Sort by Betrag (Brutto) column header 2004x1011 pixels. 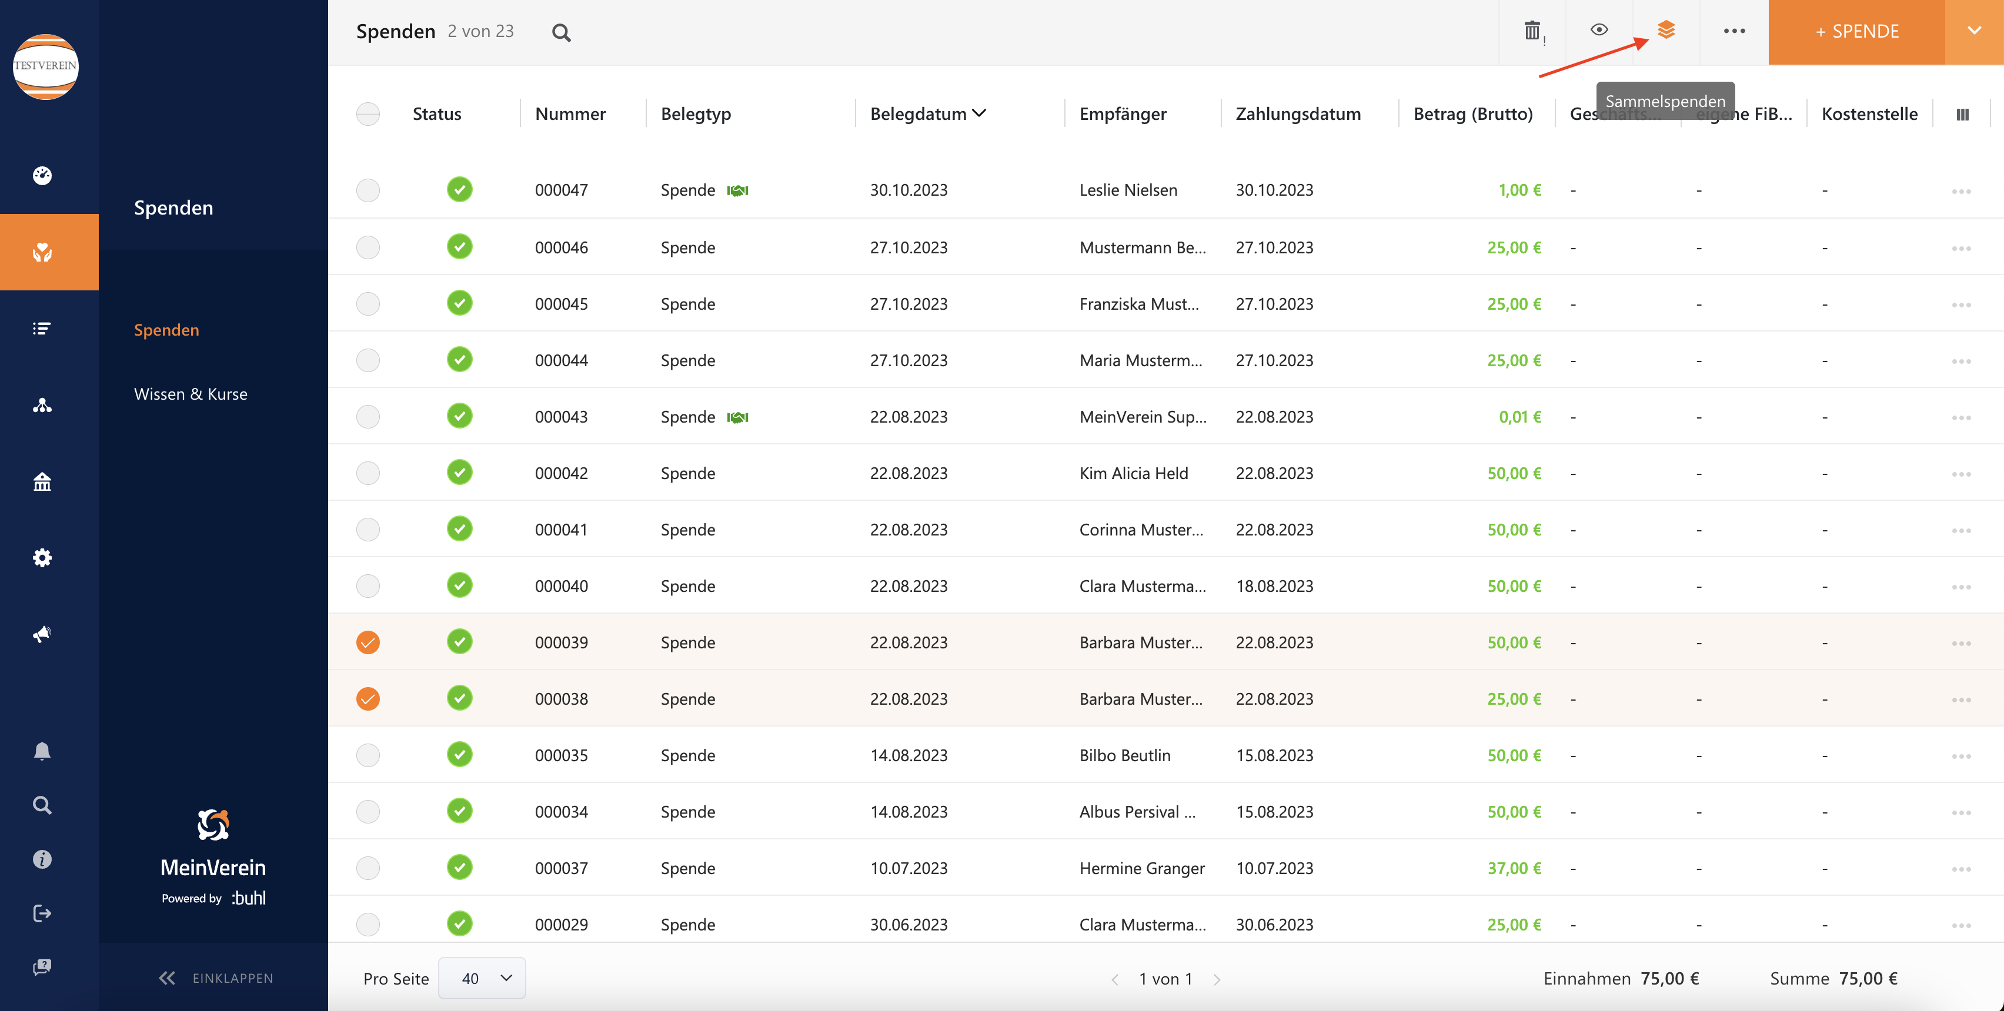click(x=1472, y=114)
